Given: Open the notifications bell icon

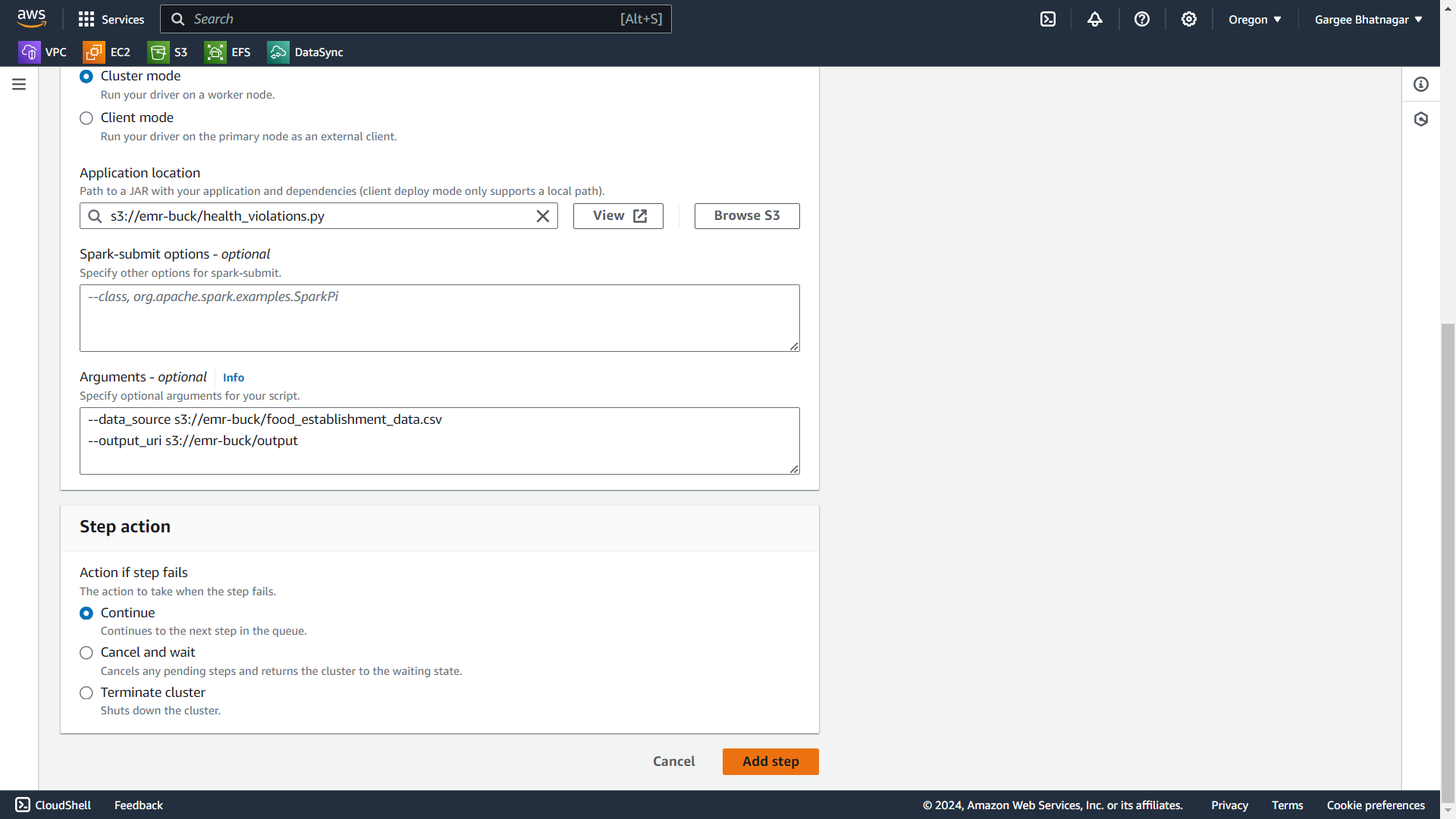Looking at the screenshot, I should click(x=1095, y=20).
